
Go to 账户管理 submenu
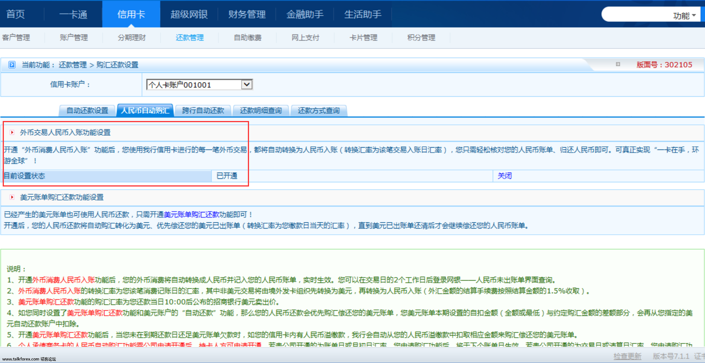pos(74,38)
